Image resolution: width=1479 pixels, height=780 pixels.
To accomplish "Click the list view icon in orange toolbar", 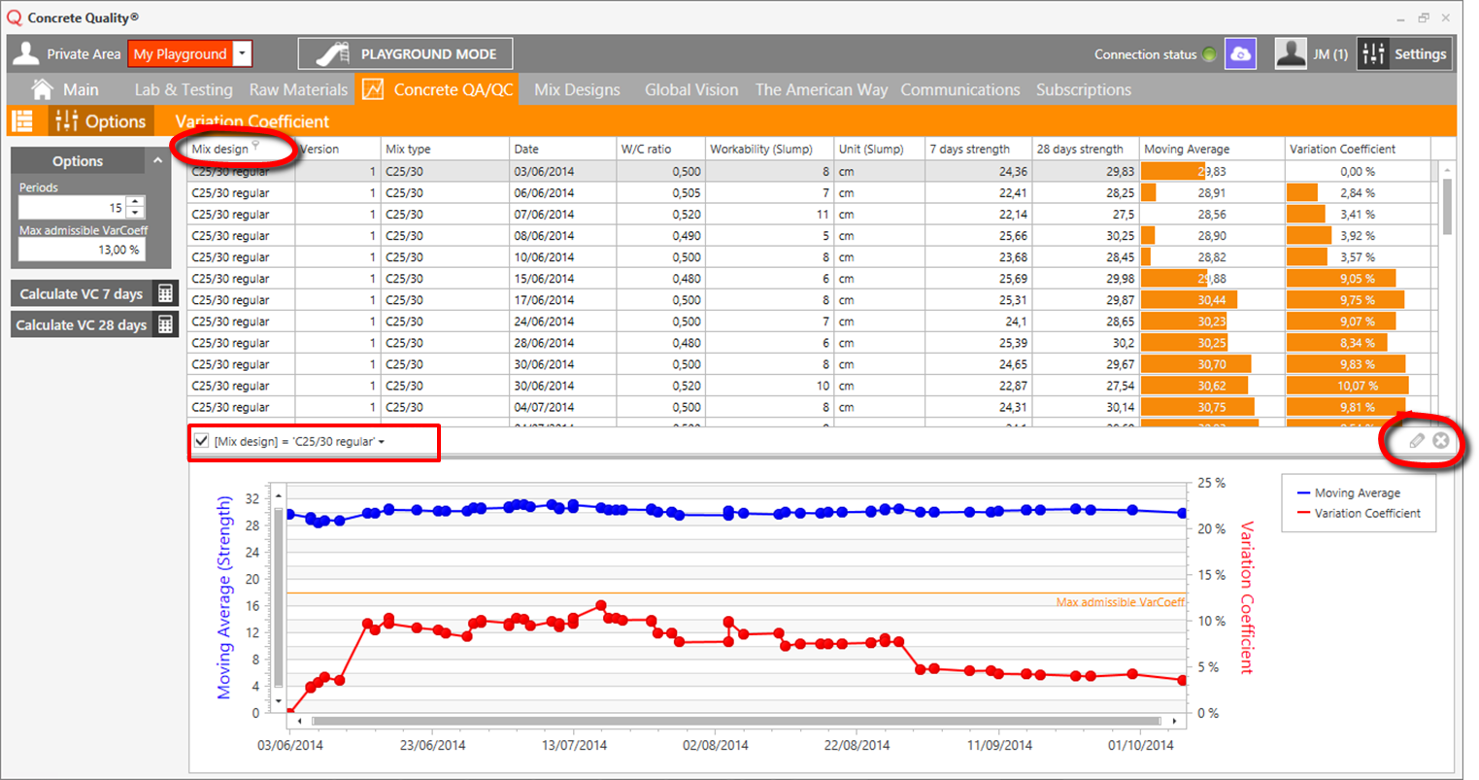I will [x=22, y=121].
